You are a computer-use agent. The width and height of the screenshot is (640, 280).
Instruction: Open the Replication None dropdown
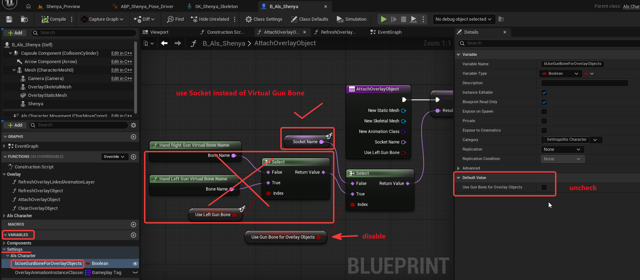(x=563, y=149)
